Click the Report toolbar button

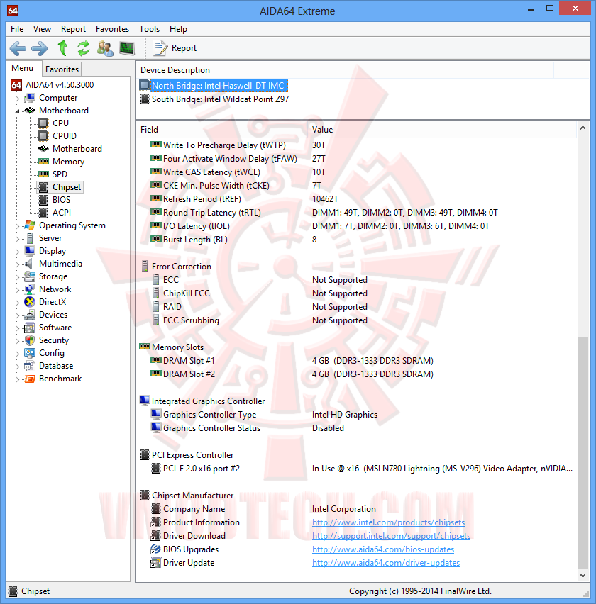point(175,48)
